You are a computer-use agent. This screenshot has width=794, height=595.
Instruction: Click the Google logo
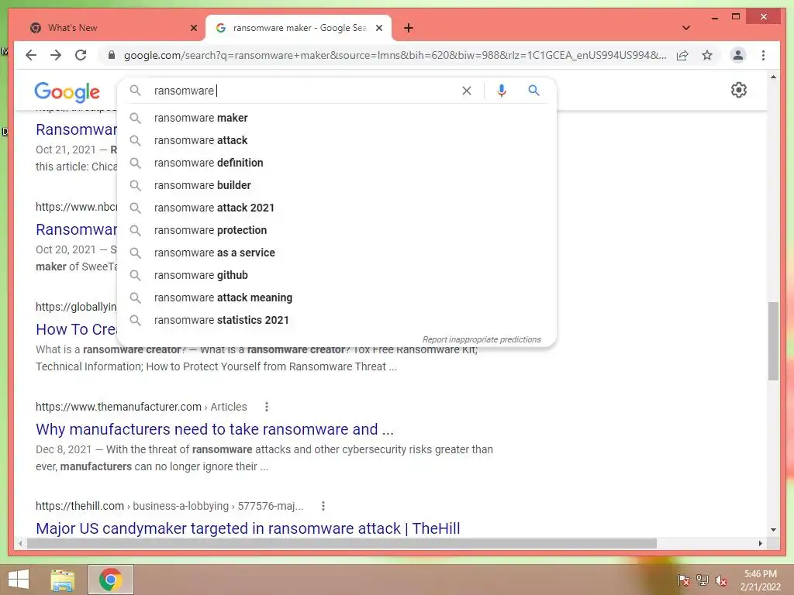(67, 91)
